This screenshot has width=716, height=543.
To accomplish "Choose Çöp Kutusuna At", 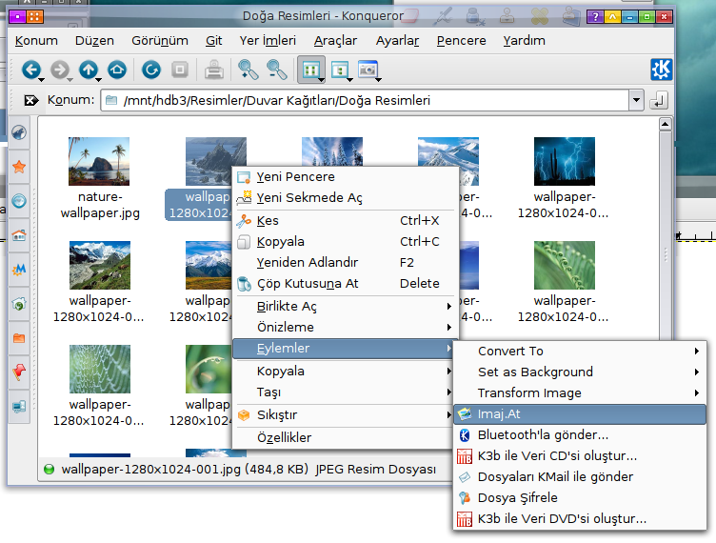I will pos(345,284).
